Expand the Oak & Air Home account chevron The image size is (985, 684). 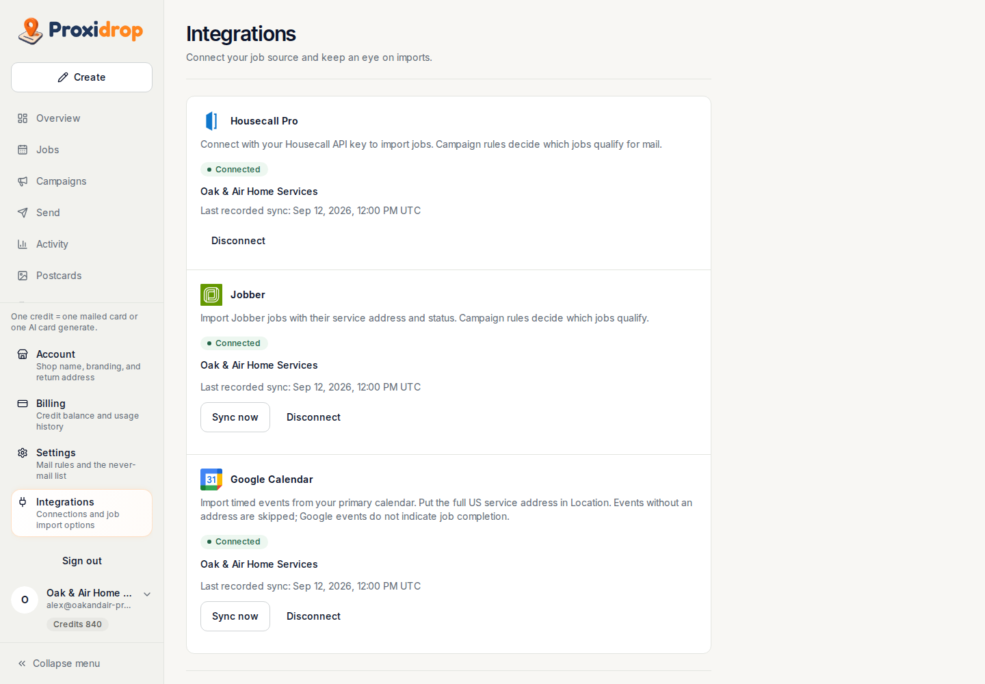[147, 594]
